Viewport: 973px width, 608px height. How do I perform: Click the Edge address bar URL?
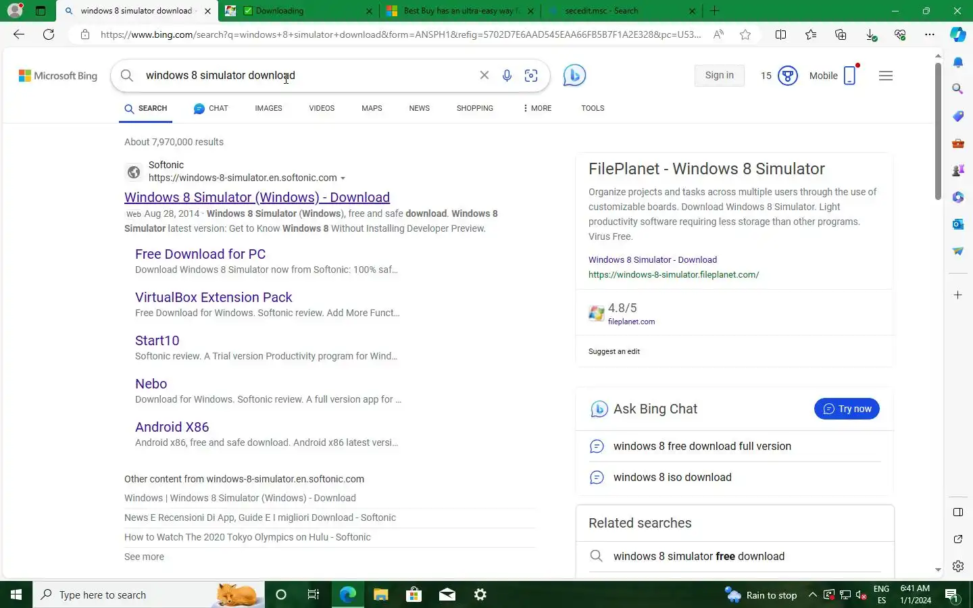[x=400, y=34]
